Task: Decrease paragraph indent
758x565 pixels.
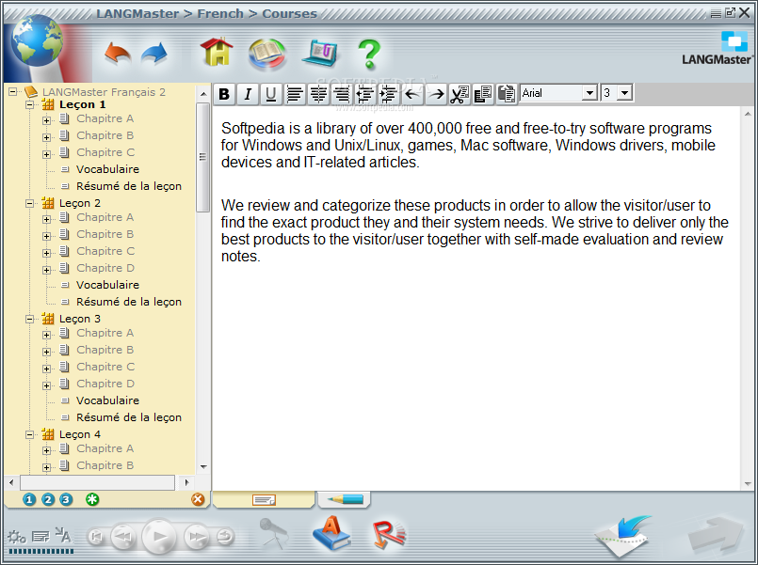Action: pyautogui.click(x=365, y=94)
